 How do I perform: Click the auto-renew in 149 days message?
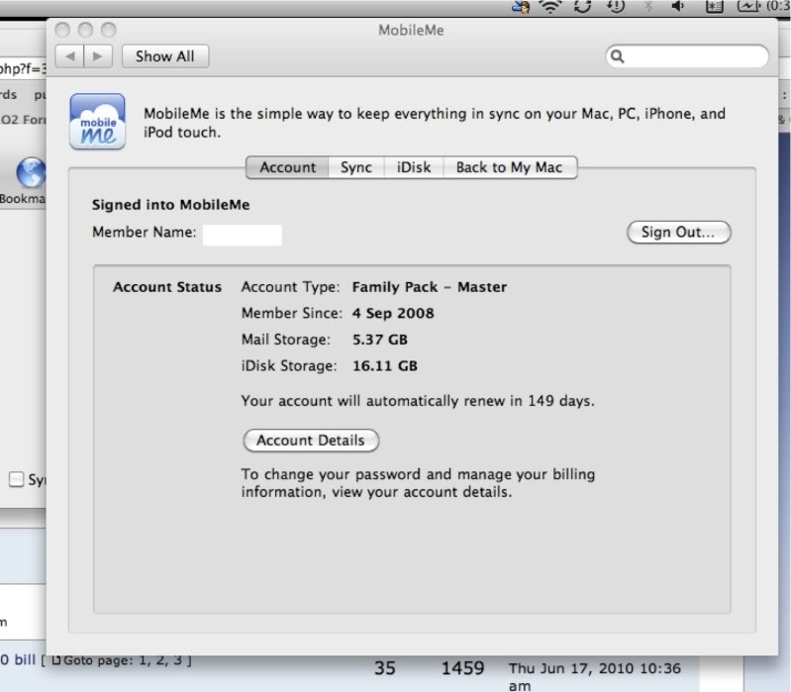coord(418,401)
